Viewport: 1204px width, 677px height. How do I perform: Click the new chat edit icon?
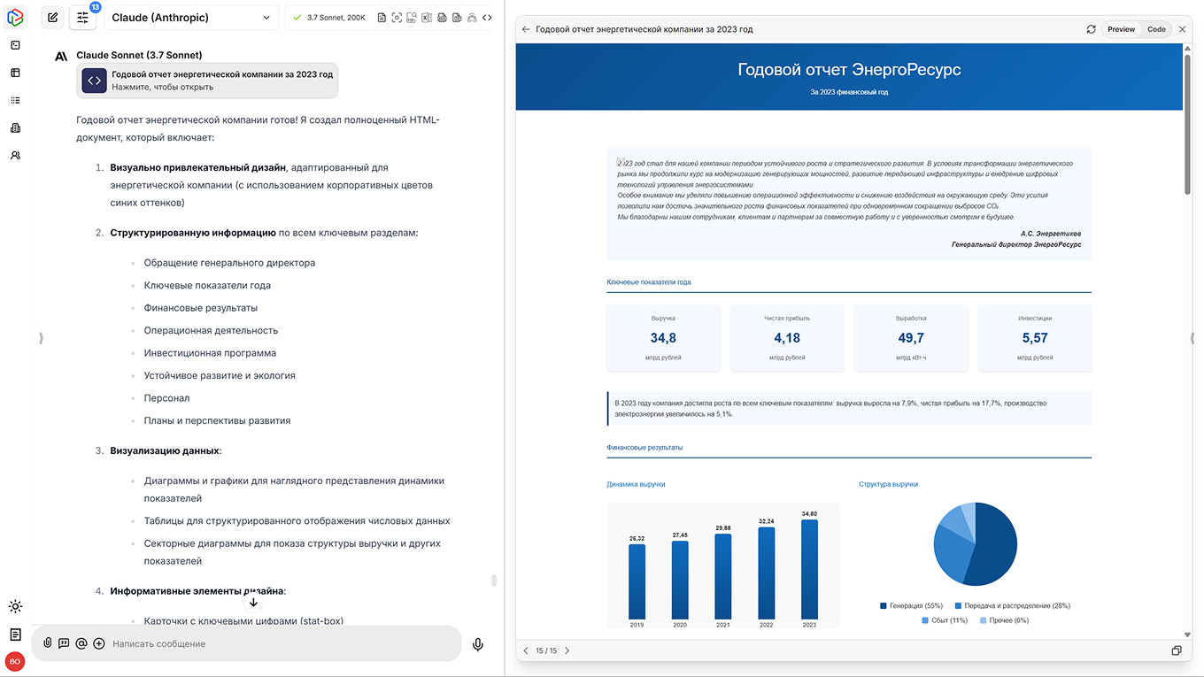tap(53, 18)
